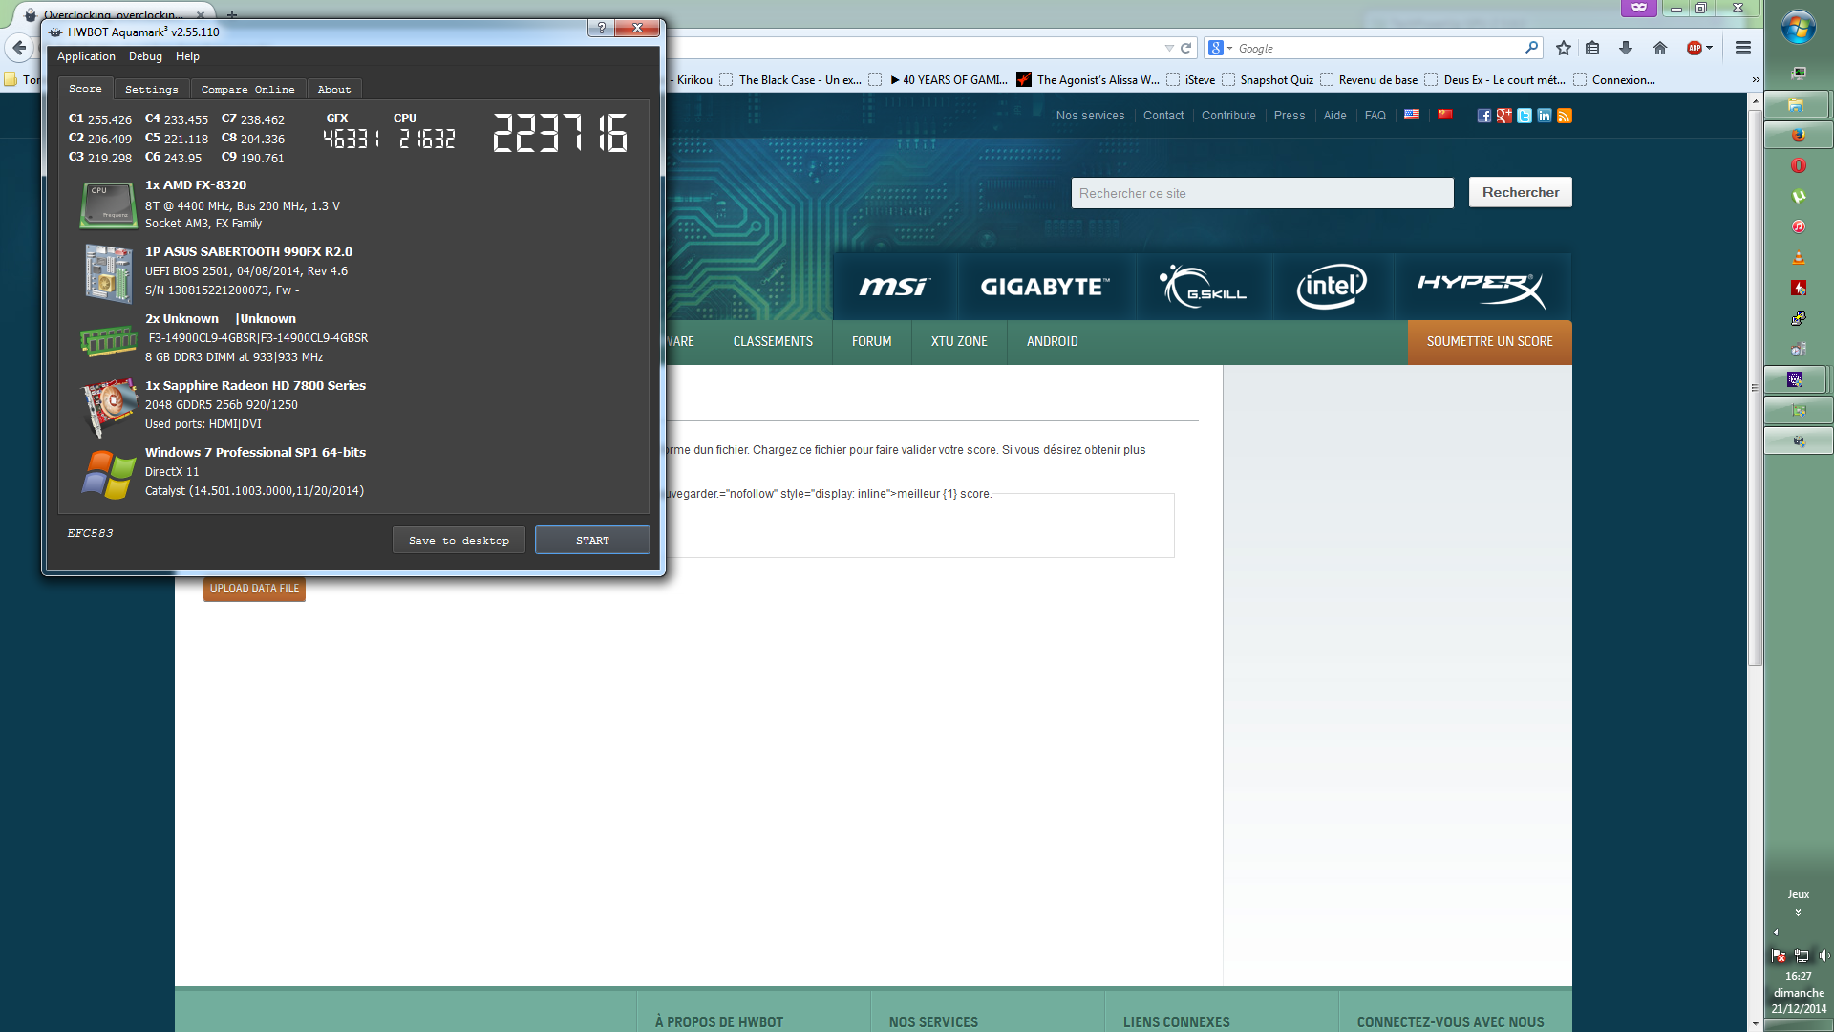The image size is (1834, 1032).
Task: Click the Windows Start orb
Action: coord(1798,27)
